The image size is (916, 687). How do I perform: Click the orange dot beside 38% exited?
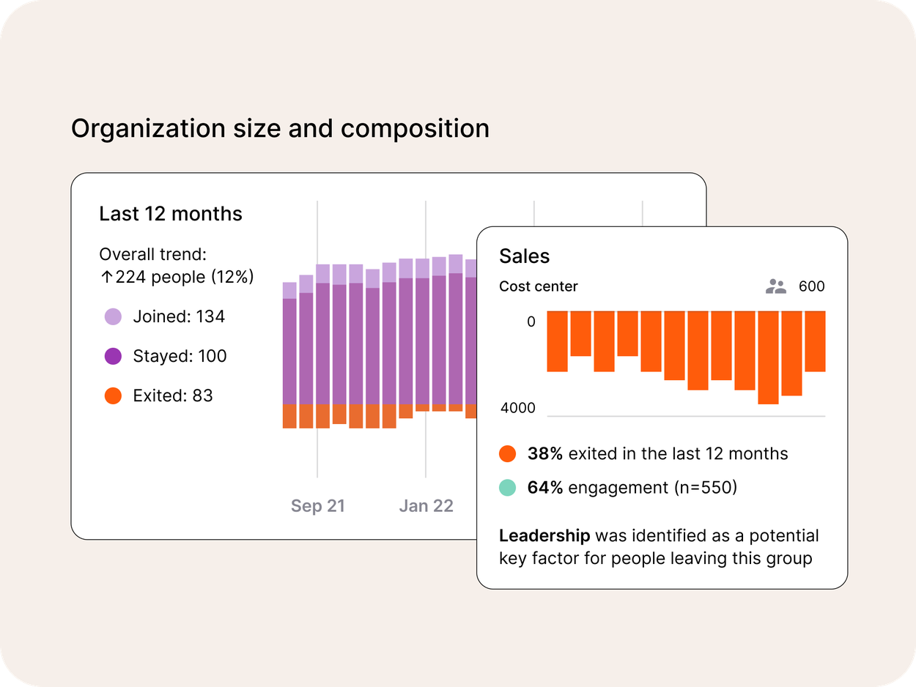click(x=507, y=454)
